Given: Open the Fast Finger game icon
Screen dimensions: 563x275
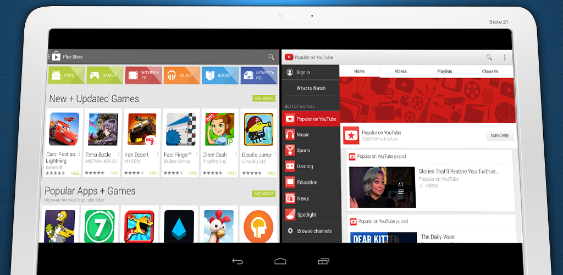Looking at the screenshot, I should click(181, 129).
